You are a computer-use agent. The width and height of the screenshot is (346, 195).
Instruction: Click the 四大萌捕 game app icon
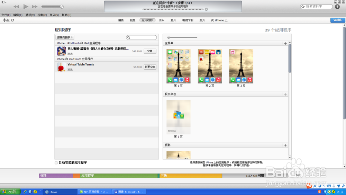click(61, 51)
